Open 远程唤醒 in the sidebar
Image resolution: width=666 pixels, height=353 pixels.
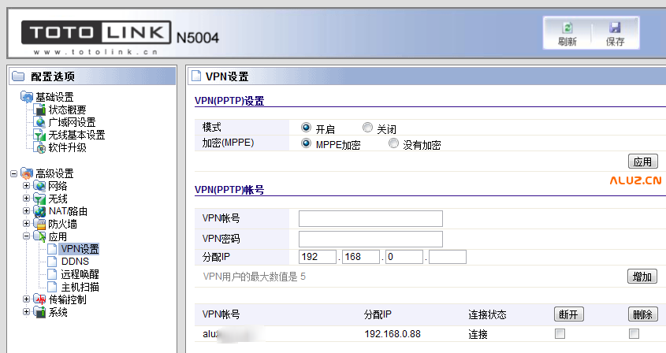click(79, 274)
